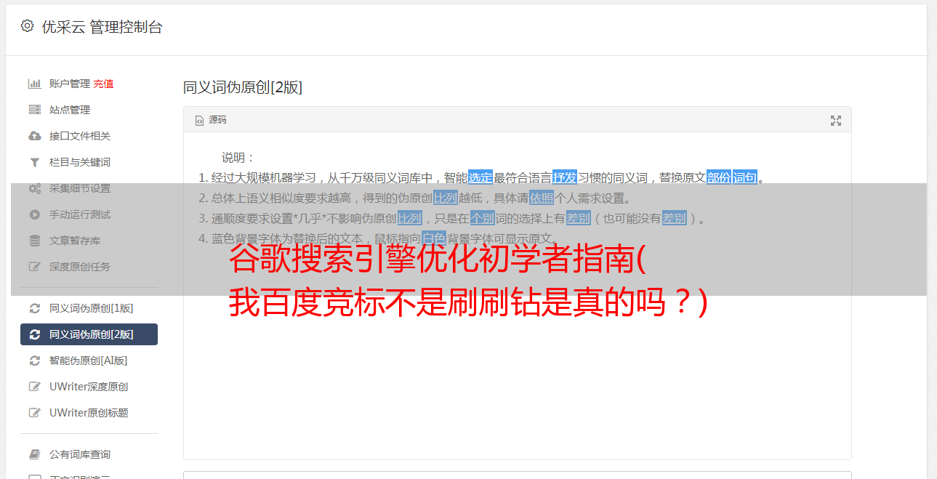
Task: Toggle 源码 source view button
Action: coord(211,120)
